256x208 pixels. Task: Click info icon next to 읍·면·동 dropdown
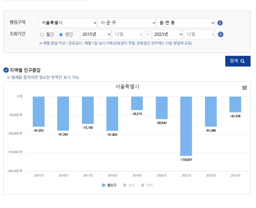[220, 23]
